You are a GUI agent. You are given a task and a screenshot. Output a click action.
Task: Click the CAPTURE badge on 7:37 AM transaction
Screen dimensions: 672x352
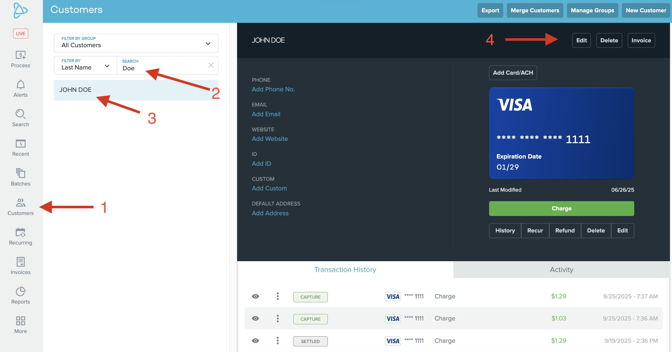click(x=310, y=297)
